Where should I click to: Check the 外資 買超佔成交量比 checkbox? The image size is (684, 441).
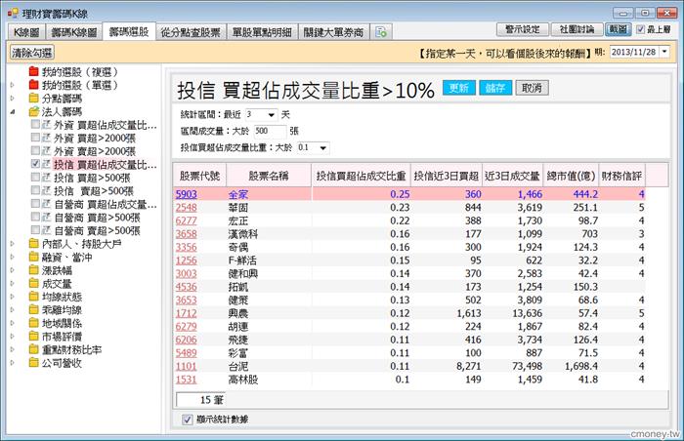35,125
